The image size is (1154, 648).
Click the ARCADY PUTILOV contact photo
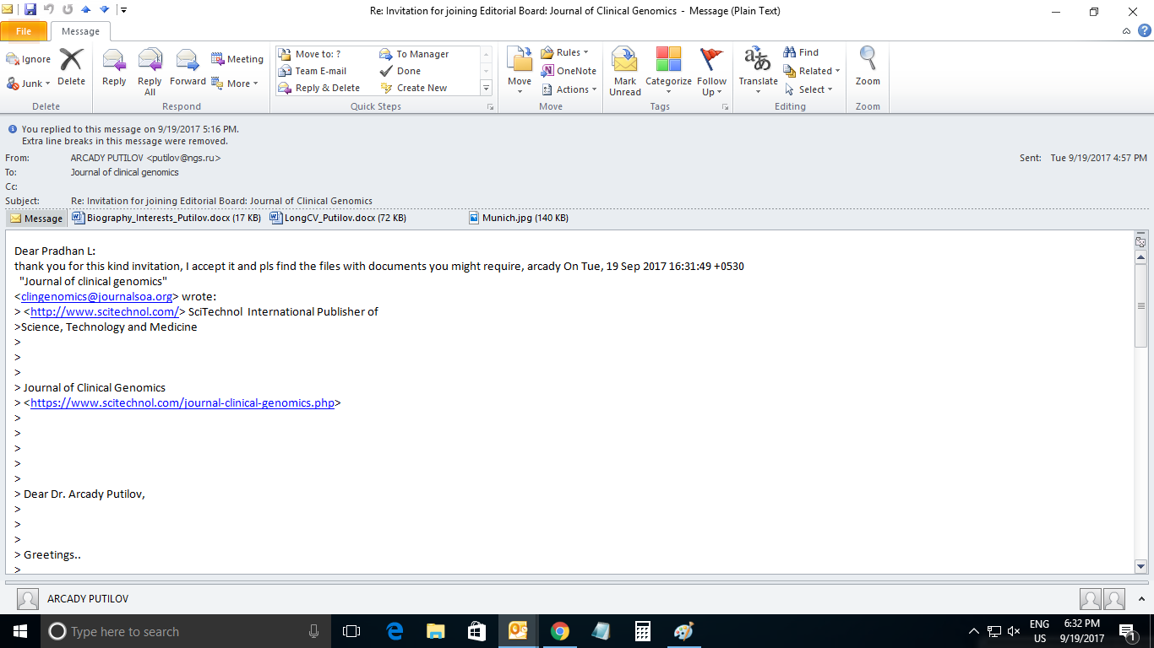[28, 599]
